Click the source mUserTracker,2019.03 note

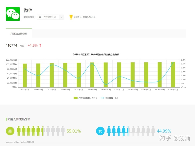click(20, 142)
